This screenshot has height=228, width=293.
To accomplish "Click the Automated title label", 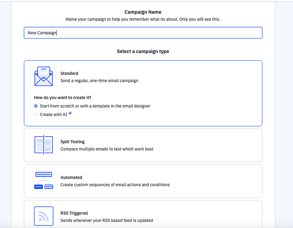I will tap(71, 178).
